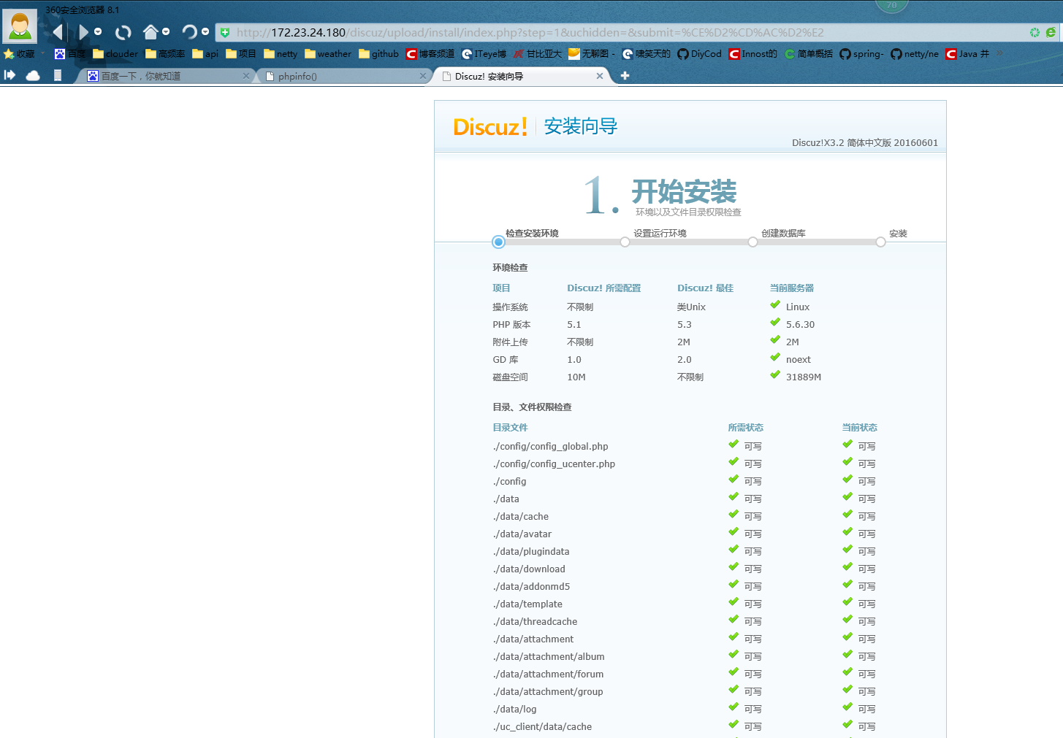Click the Discuz!X3.2 简体中文版 20160601 text
The image size is (1063, 738).
[x=865, y=142]
